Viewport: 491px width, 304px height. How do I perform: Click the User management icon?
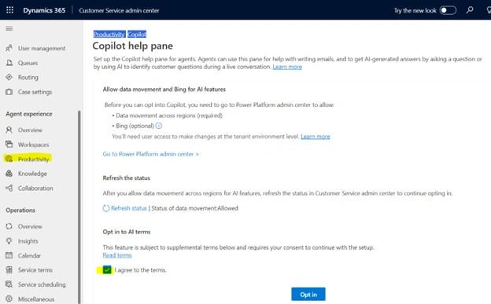(x=9, y=48)
